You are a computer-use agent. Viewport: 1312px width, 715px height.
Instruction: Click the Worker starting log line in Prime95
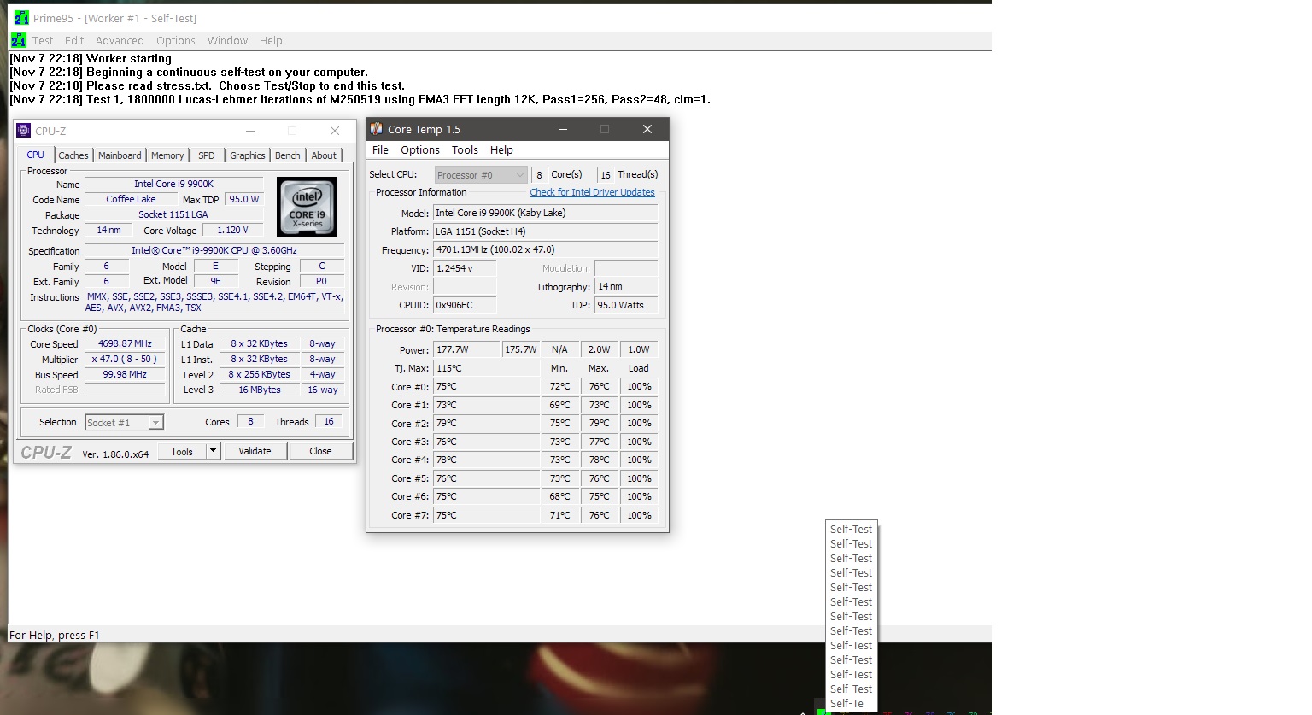(91, 58)
